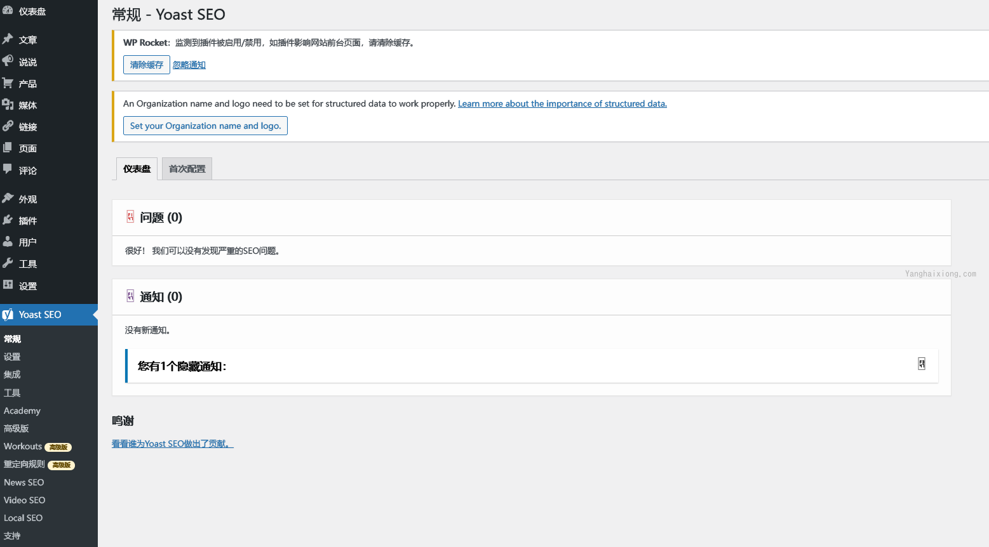Open the 高级版 submenu item
The image size is (989, 547).
point(17,428)
